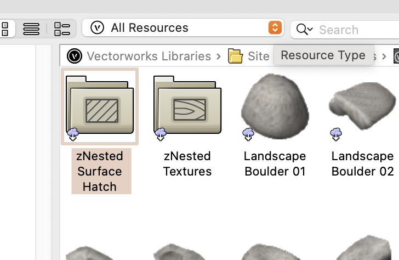Image resolution: width=399 pixels, height=260 pixels.
Task: Click cloud download badge on Landscape Boulder 01
Action: coord(248,133)
